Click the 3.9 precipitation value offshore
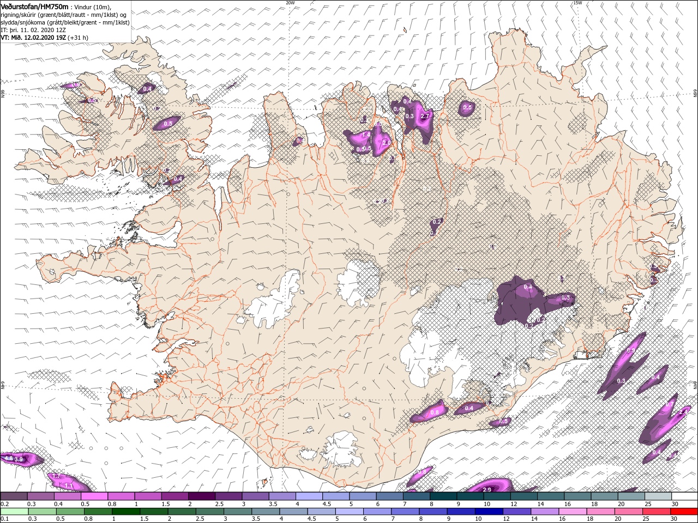The image size is (698, 523). (18, 460)
